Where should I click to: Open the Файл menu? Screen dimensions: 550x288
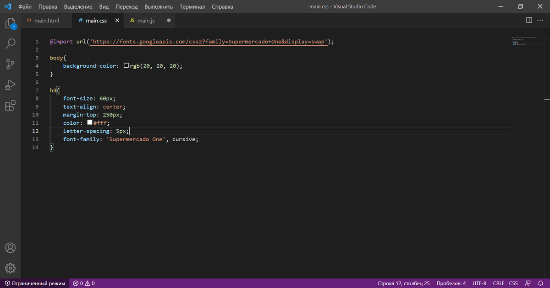point(25,7)
